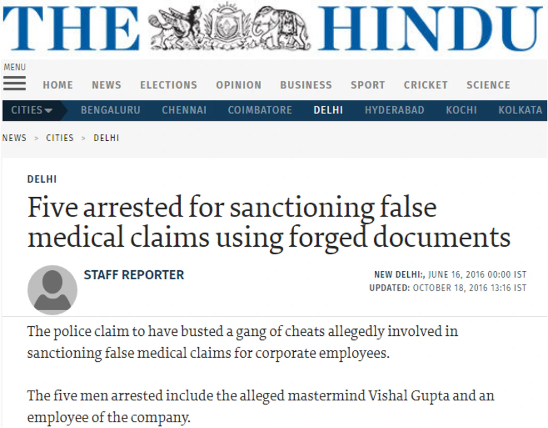Click DELHI in the breadcrumb trail

point(106,138)
